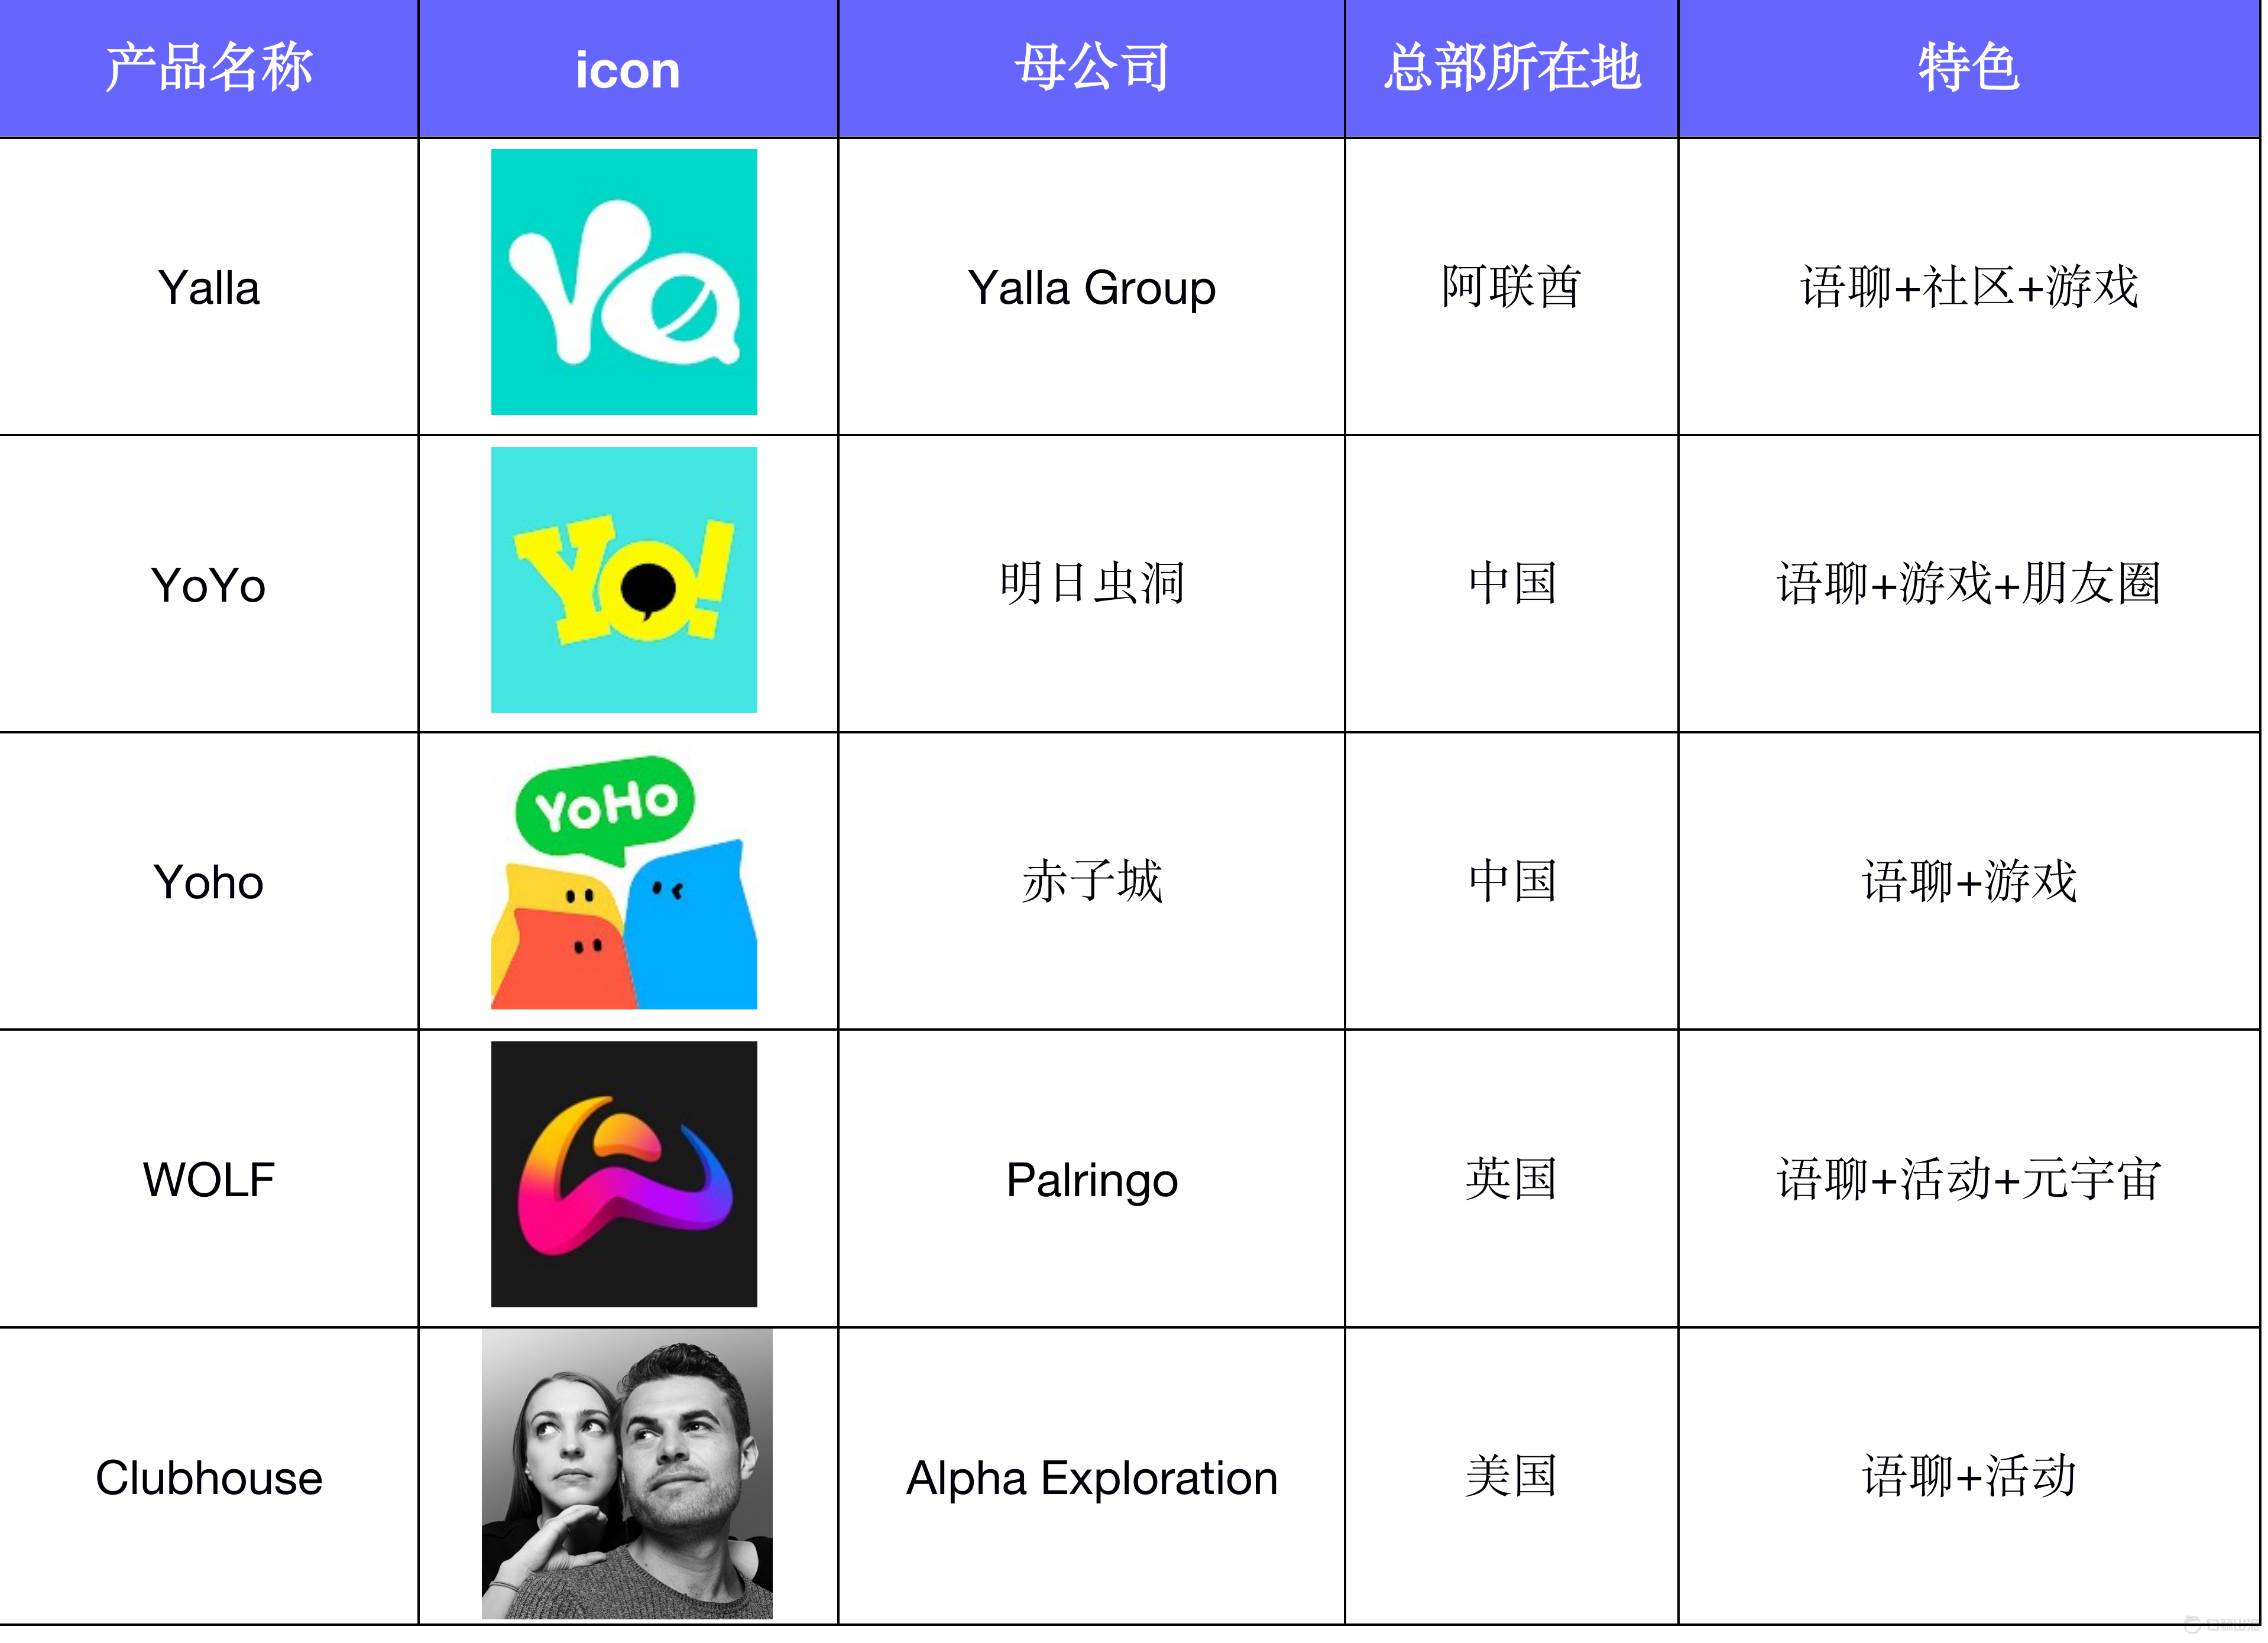Click the Yalla Group company cell

click(x=1091, y=288)
